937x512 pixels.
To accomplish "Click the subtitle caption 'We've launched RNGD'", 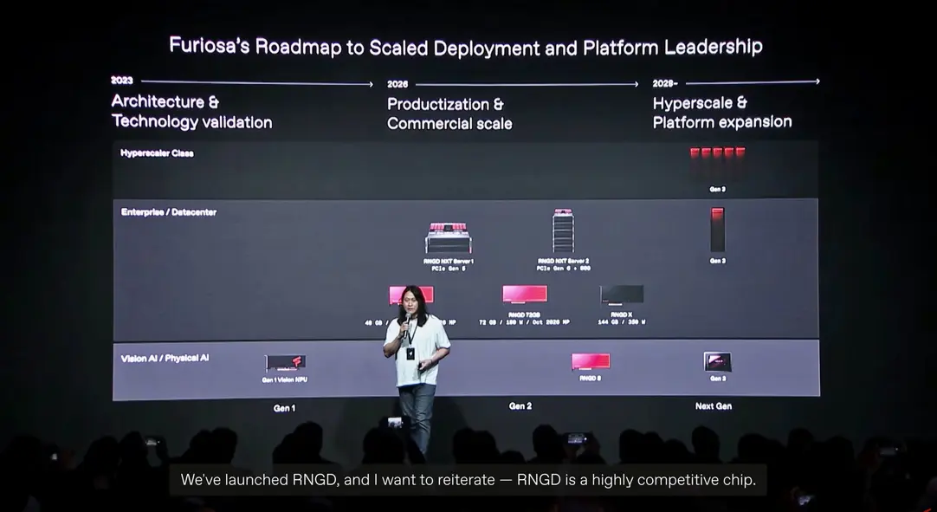I will pyautogui.click(x=468, y=480).
